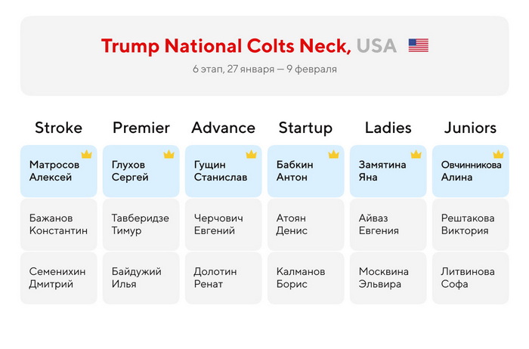Open Бажанов Константин player card
The image size is (529, 349).
[x=59, y=224]
